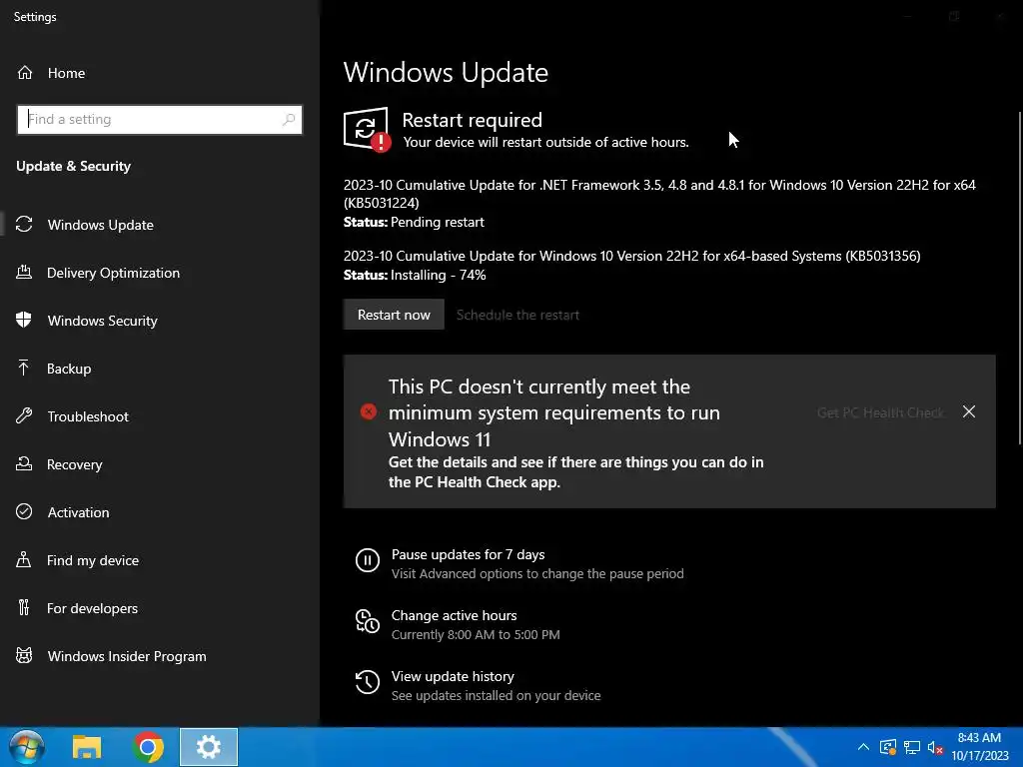Click the Windows Insider Program cat icon
The width and height of the screenshot is (1023, 767).
coord(24,656)
